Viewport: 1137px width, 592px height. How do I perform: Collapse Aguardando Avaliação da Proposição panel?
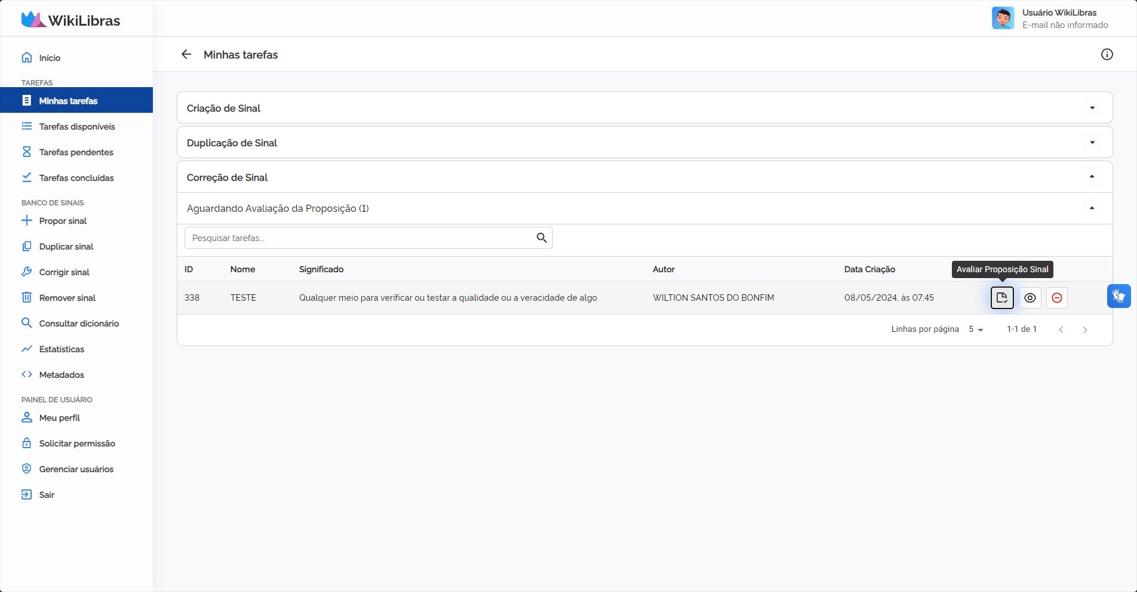click(1092, 208)
